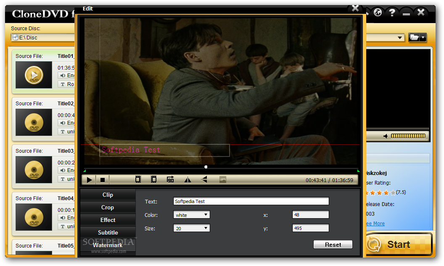444x266 pixels.
Task: Switch to the Subtitle tab
Action: 108,232
